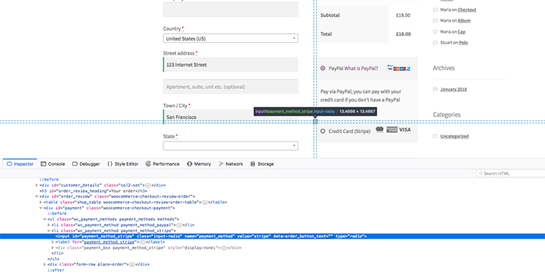Click the American Express icon beside Stripe
The height and width of the screenshot is (274, 545).
pos(392,130)
